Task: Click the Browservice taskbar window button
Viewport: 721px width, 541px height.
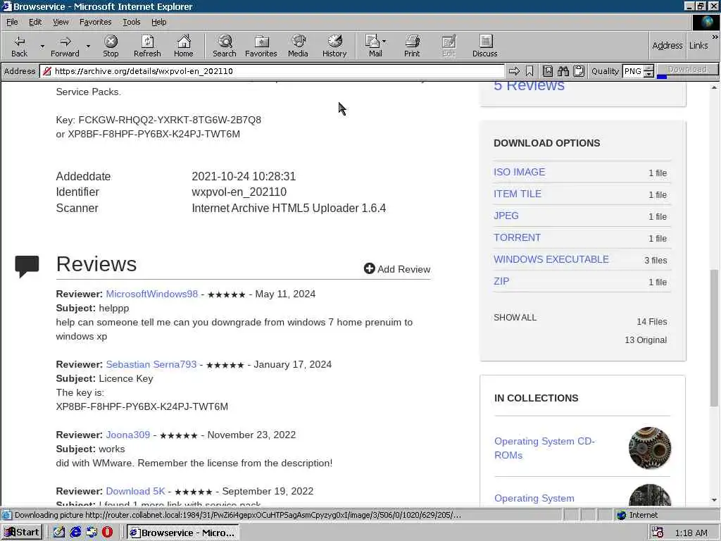Action: tap(183, 533)
